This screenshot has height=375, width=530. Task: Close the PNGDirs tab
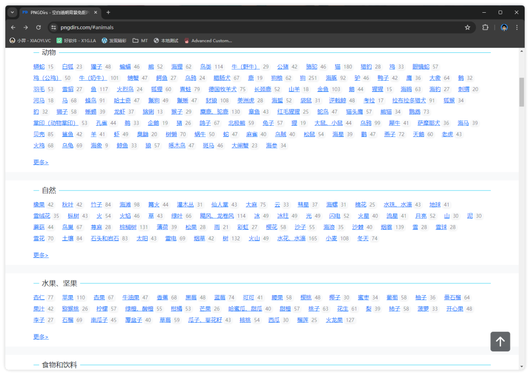tap(95, 12)
